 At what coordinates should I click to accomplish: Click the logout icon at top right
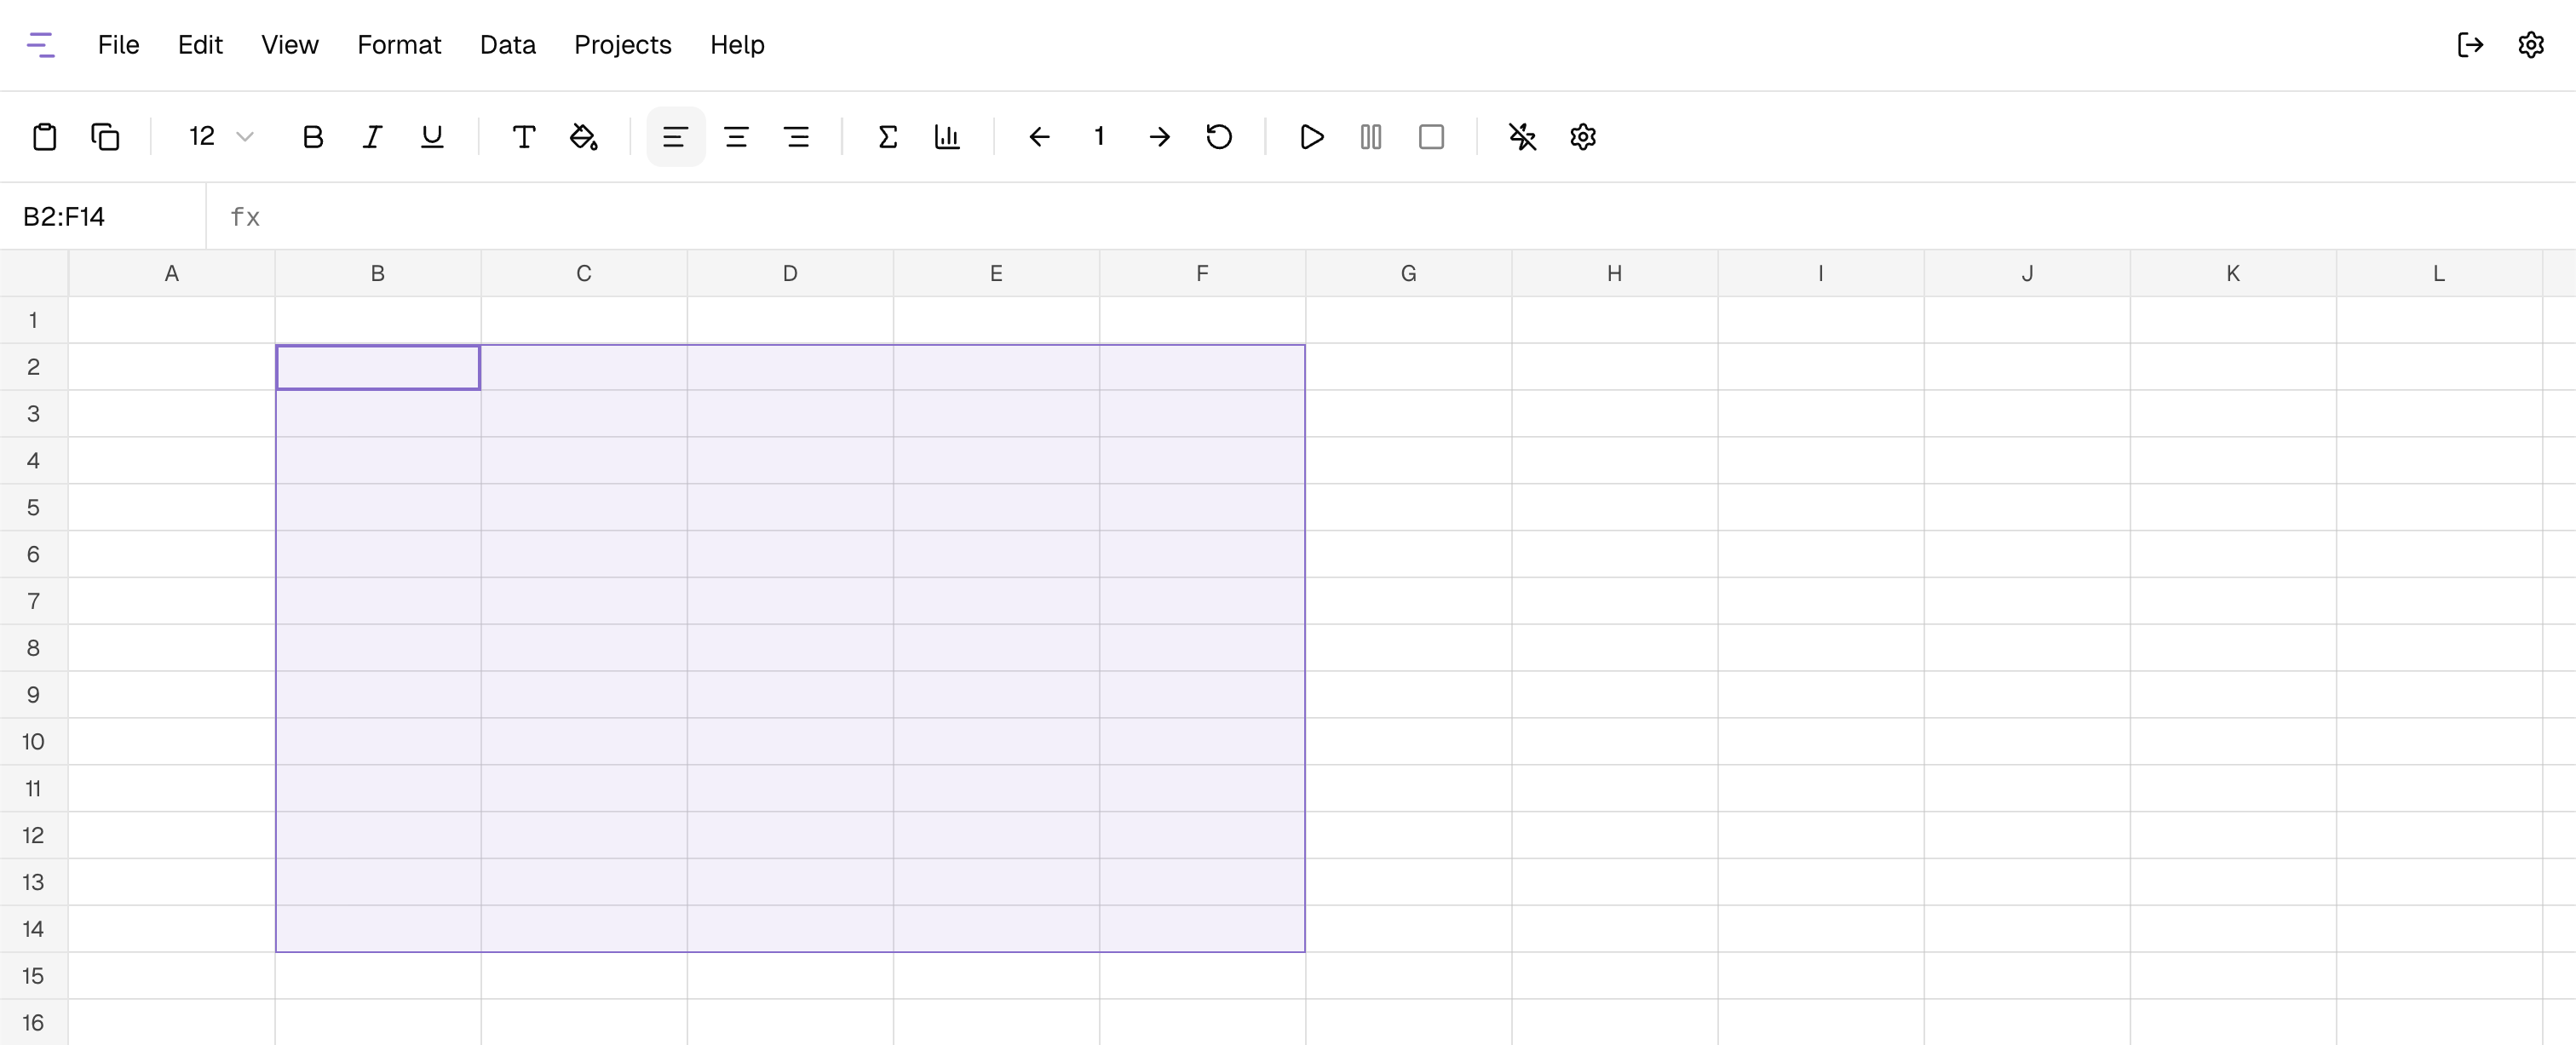pyautogui.click(x=2470, y=45)
